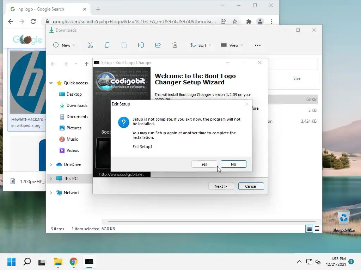
Task: Switch to large thumbnails view icon
Action: pyautogui.click(x=317, y=229)
